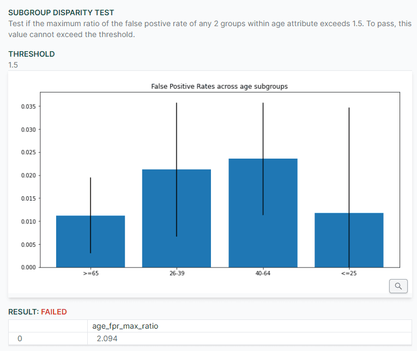Click row index 0 in results table
417x351 pixels.
tap(20, 338)
